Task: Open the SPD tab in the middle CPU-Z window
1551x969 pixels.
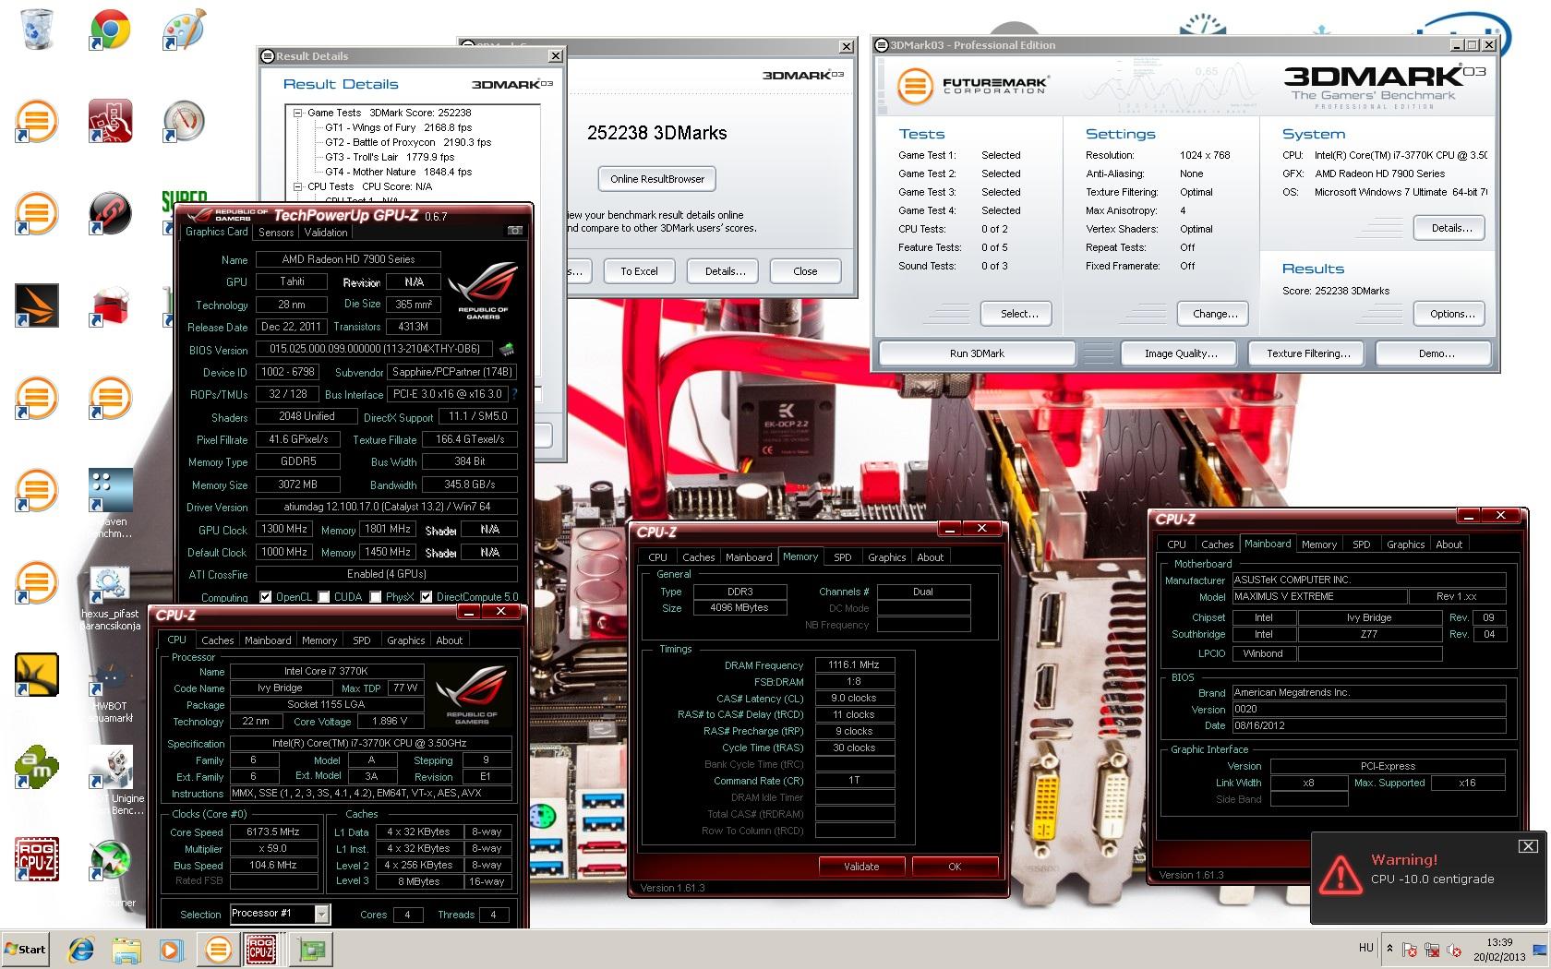Action: [843, 557]
